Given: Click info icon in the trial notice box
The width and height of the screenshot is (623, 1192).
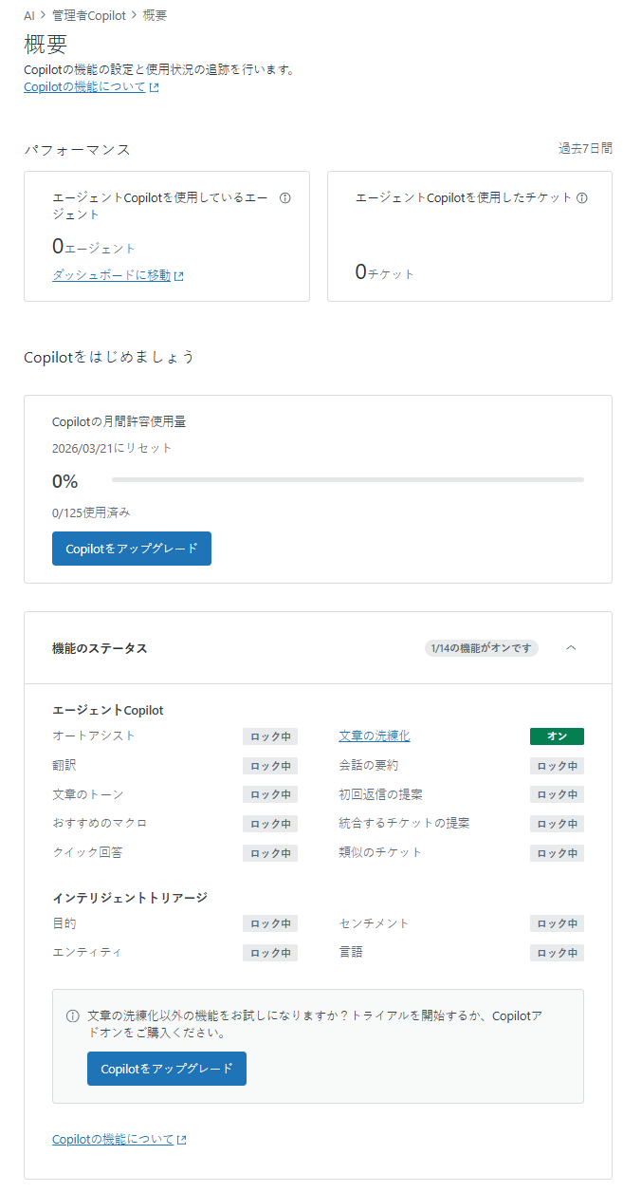Looking at the screenshot, I should click(x=73, y=1015).
